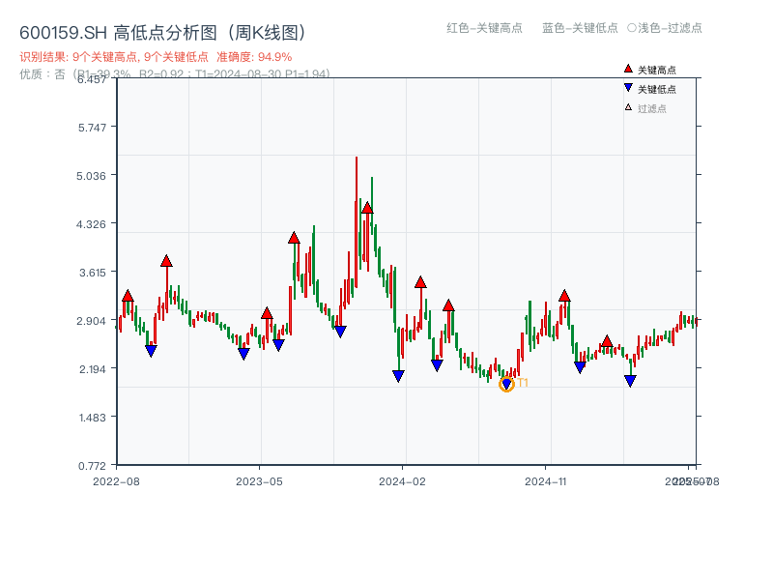Screen dimensions: 773x580
Task: Click the red triangle above the 2024-02 label
Action: 420,280
